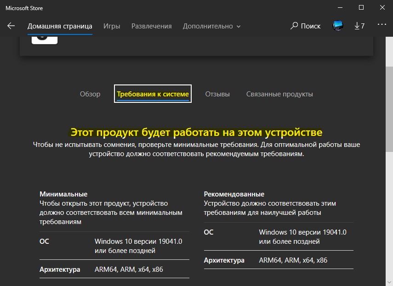Click the Поиск search label
Image resolution: width=393 pixels, height=286 pixels.
tap(311, 26)
